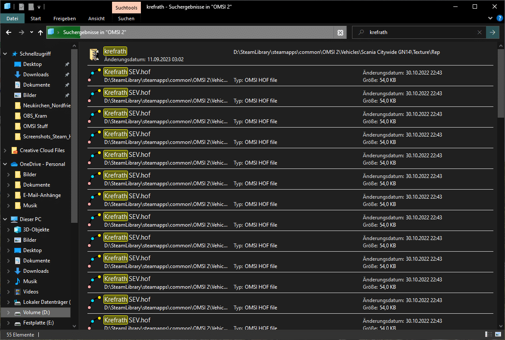Click the up-one-level arrow button

click(41, 32)
